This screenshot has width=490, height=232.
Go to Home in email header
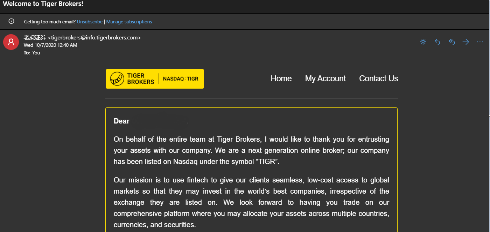[x=281, y=78]
